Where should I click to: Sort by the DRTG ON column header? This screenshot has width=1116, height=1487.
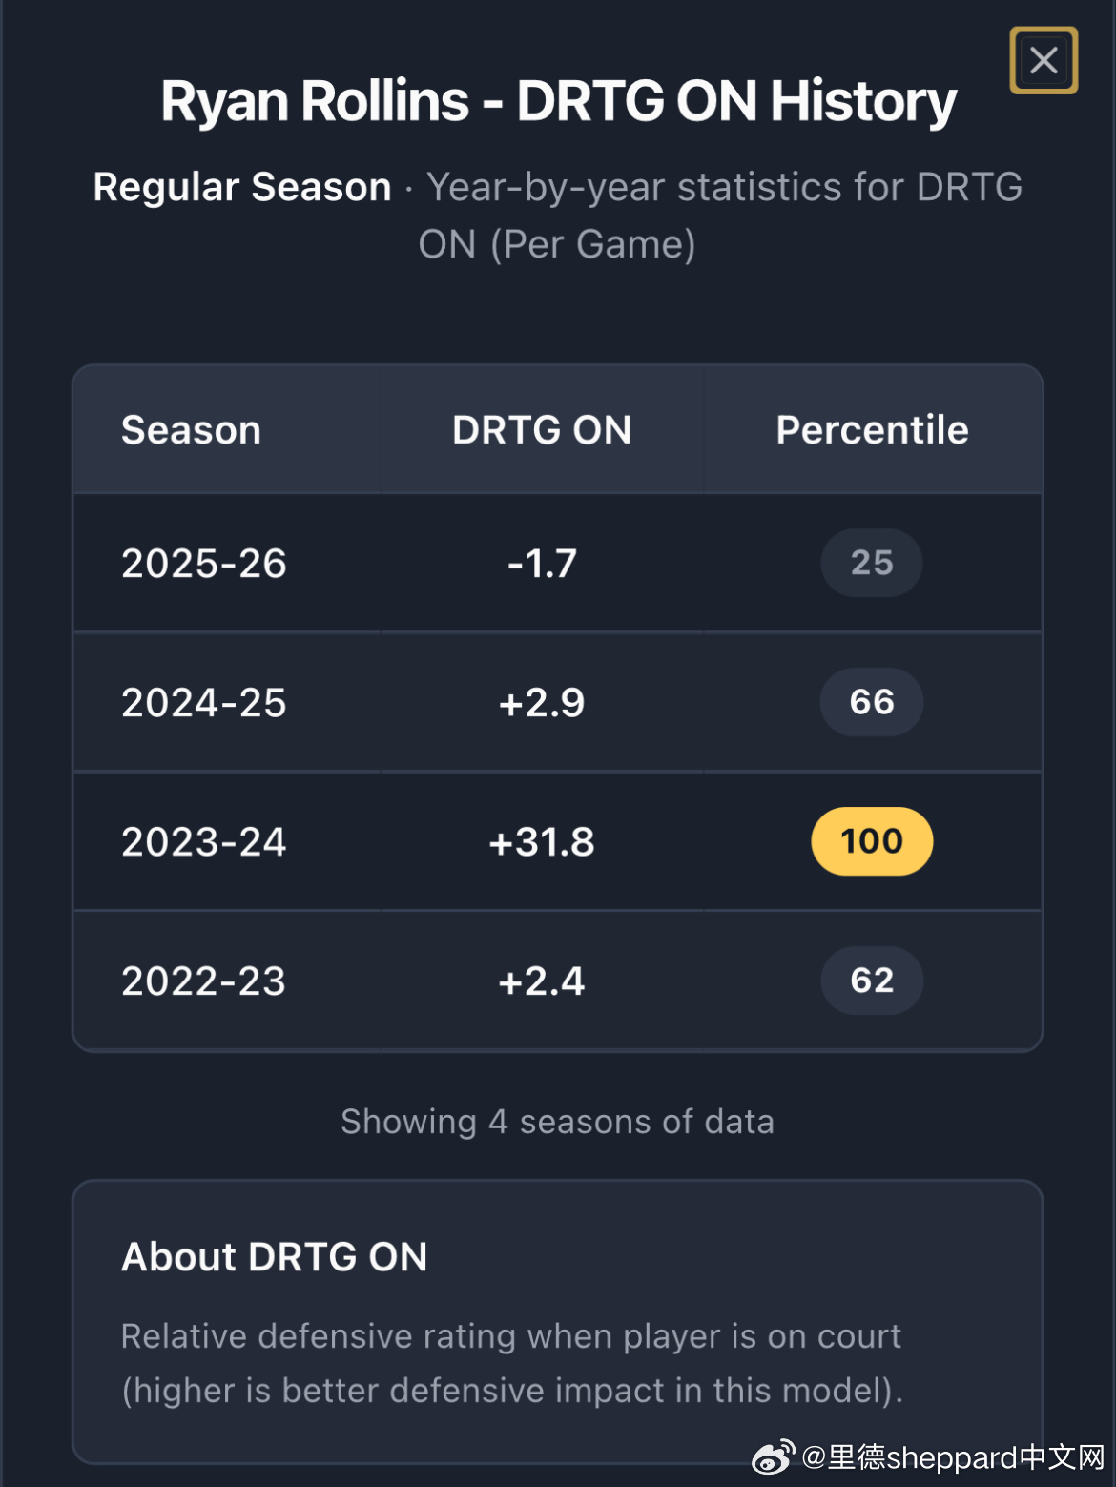[x=542, y=430]
